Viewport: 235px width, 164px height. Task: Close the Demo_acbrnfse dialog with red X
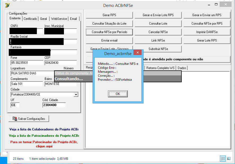pos(137,53)
